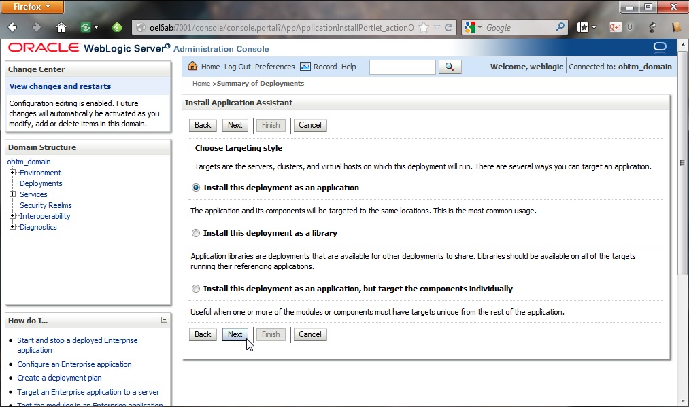Click the browser address bar
This screenshot has width=689, height=407.
pos(281,28)
